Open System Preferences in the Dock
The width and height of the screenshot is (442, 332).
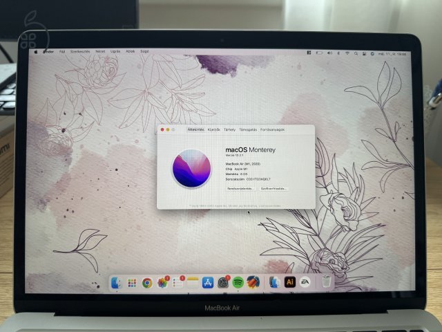pos(223,283)
